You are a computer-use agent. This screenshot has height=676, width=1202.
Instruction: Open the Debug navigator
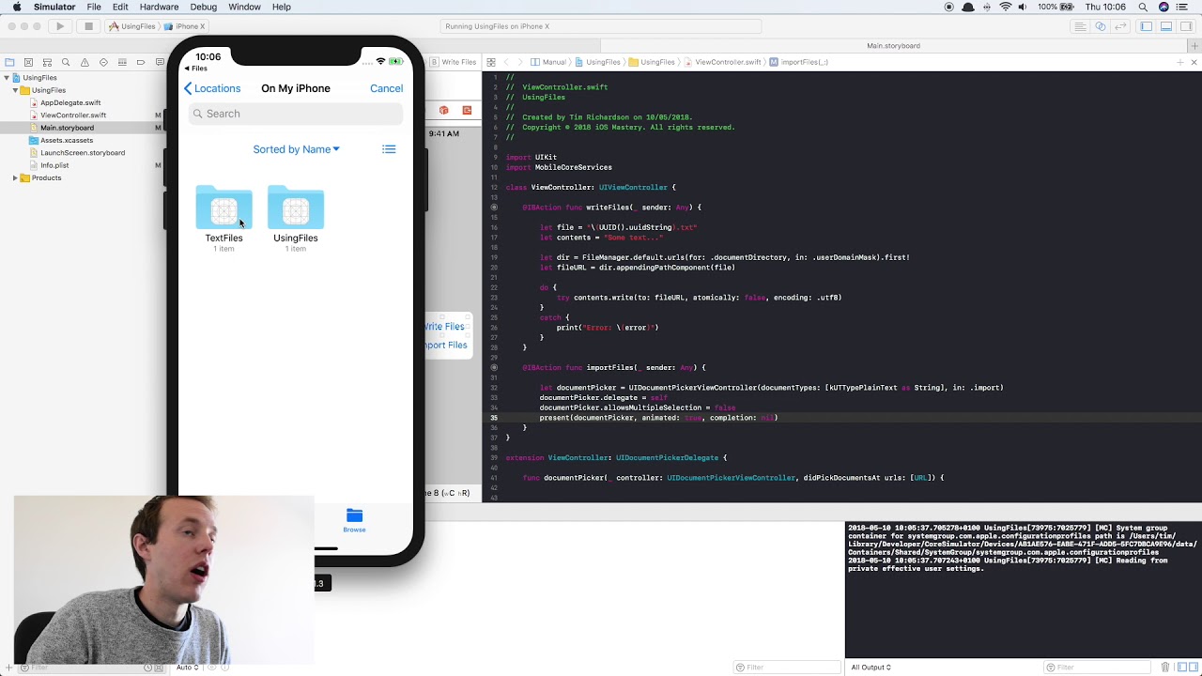122,62
